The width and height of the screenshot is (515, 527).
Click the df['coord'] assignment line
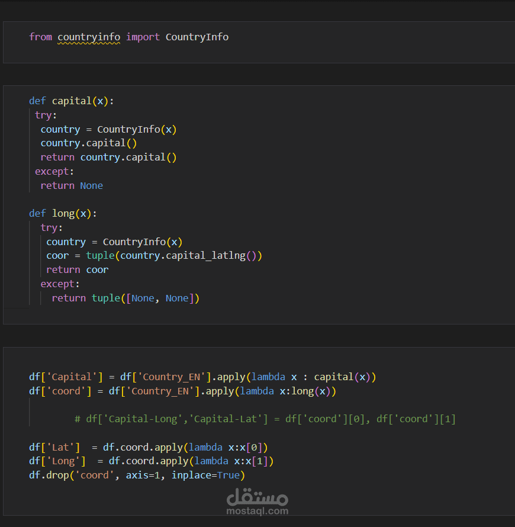pos(182,391)
